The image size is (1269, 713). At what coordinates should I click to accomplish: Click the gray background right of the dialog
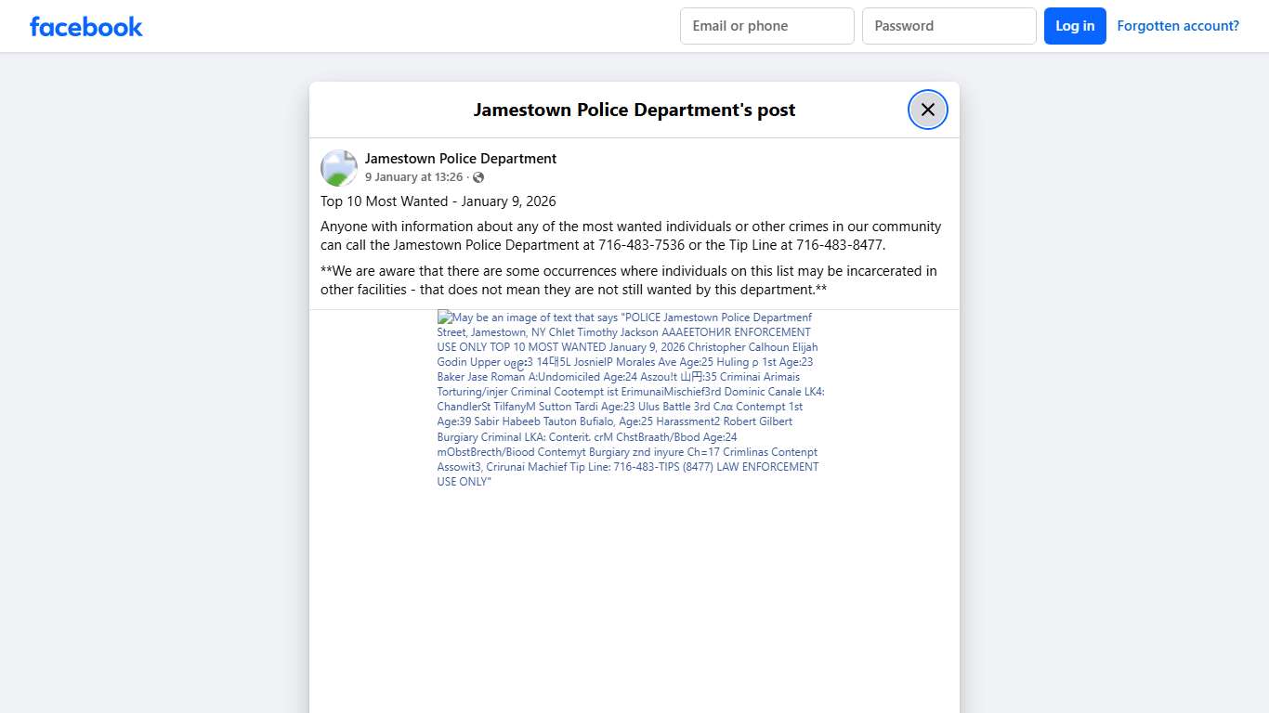(x=1115, y=371)
